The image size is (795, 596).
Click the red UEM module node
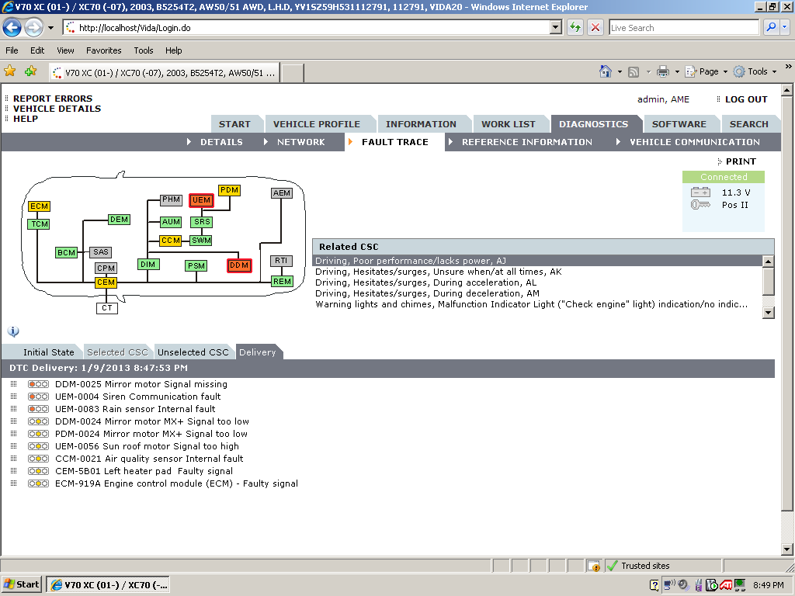click(x=201, y=200)
